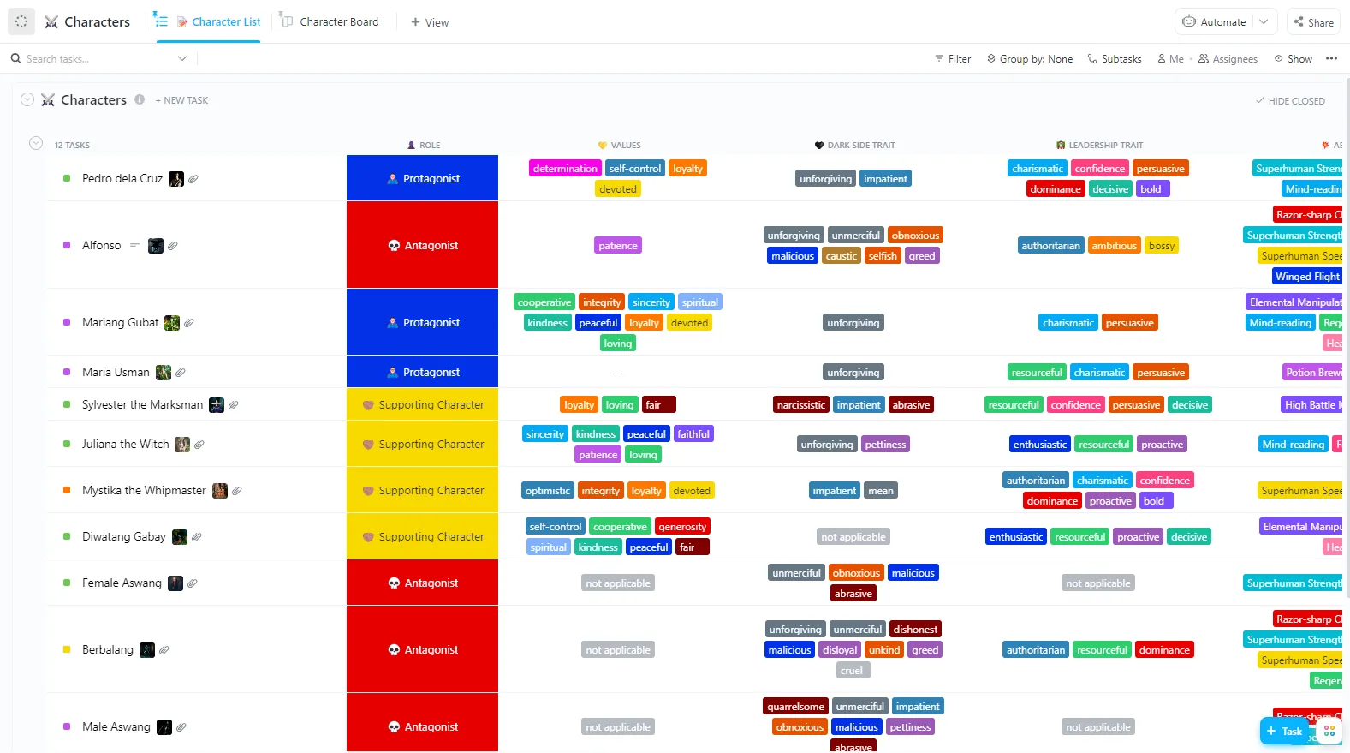This screenshot has width=1350, height=753.
Task: Open the search tasks dropdown arrow
Action: (182, 59)
